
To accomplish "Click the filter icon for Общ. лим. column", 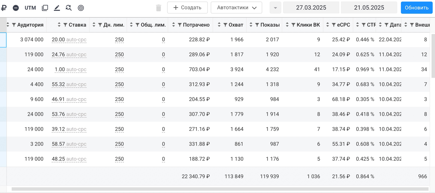I will click(137, 25).
